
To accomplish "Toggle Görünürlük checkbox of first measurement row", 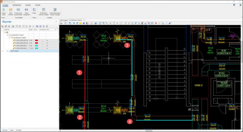I will tap(43, 41).
